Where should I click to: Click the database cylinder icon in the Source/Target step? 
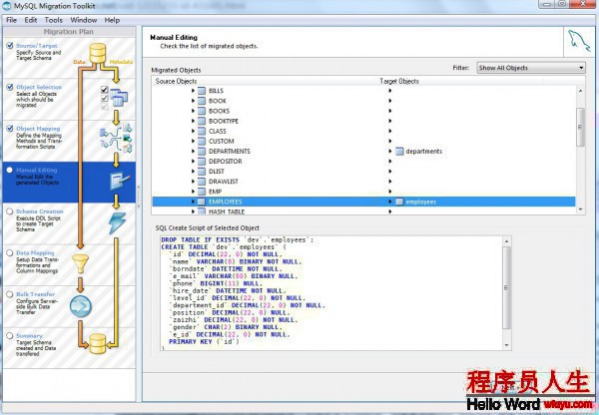click(x=98, y=53)
